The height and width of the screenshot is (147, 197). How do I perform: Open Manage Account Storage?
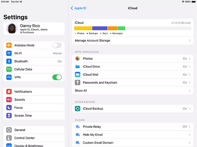(x=133, y=41)
